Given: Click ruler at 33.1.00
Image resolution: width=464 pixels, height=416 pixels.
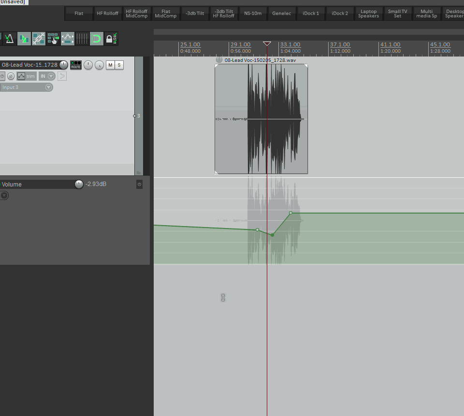Looking at the screenshot, I should (290, 44).
